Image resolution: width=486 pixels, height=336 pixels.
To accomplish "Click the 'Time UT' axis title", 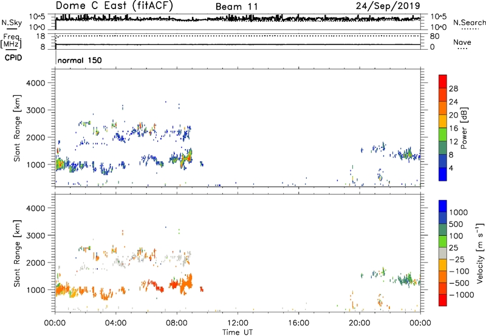I will tap(238, 332).
